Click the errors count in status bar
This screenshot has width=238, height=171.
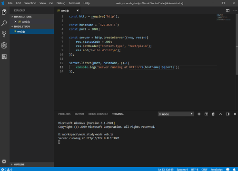(x=4, y=170)
